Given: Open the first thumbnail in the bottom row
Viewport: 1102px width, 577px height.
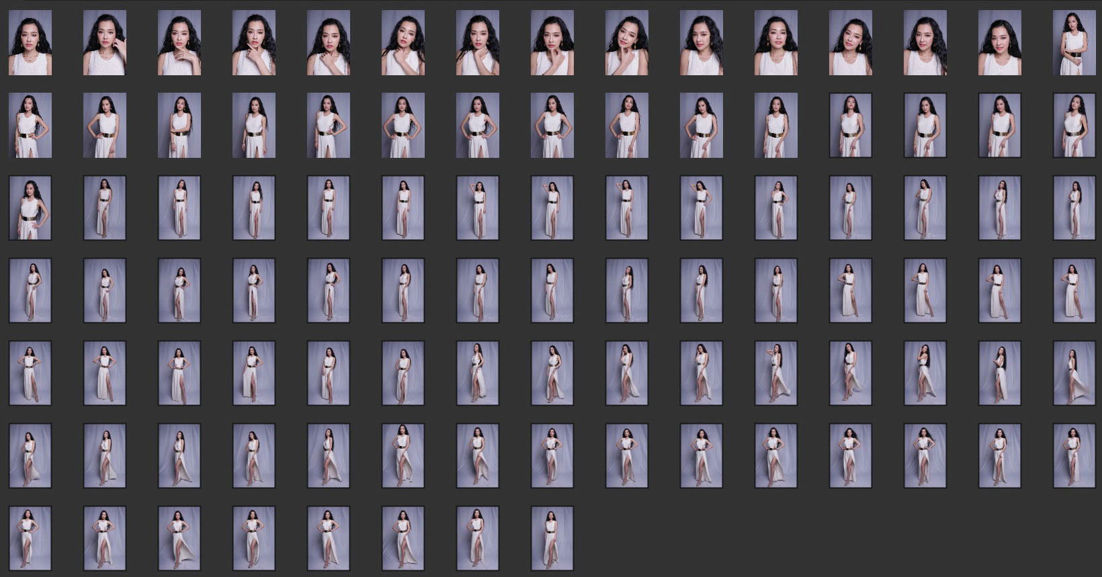Looking at the screenshot, I should tap(30, 539).
